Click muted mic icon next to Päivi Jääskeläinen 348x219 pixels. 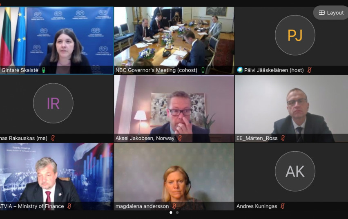(x=309, y=70)
